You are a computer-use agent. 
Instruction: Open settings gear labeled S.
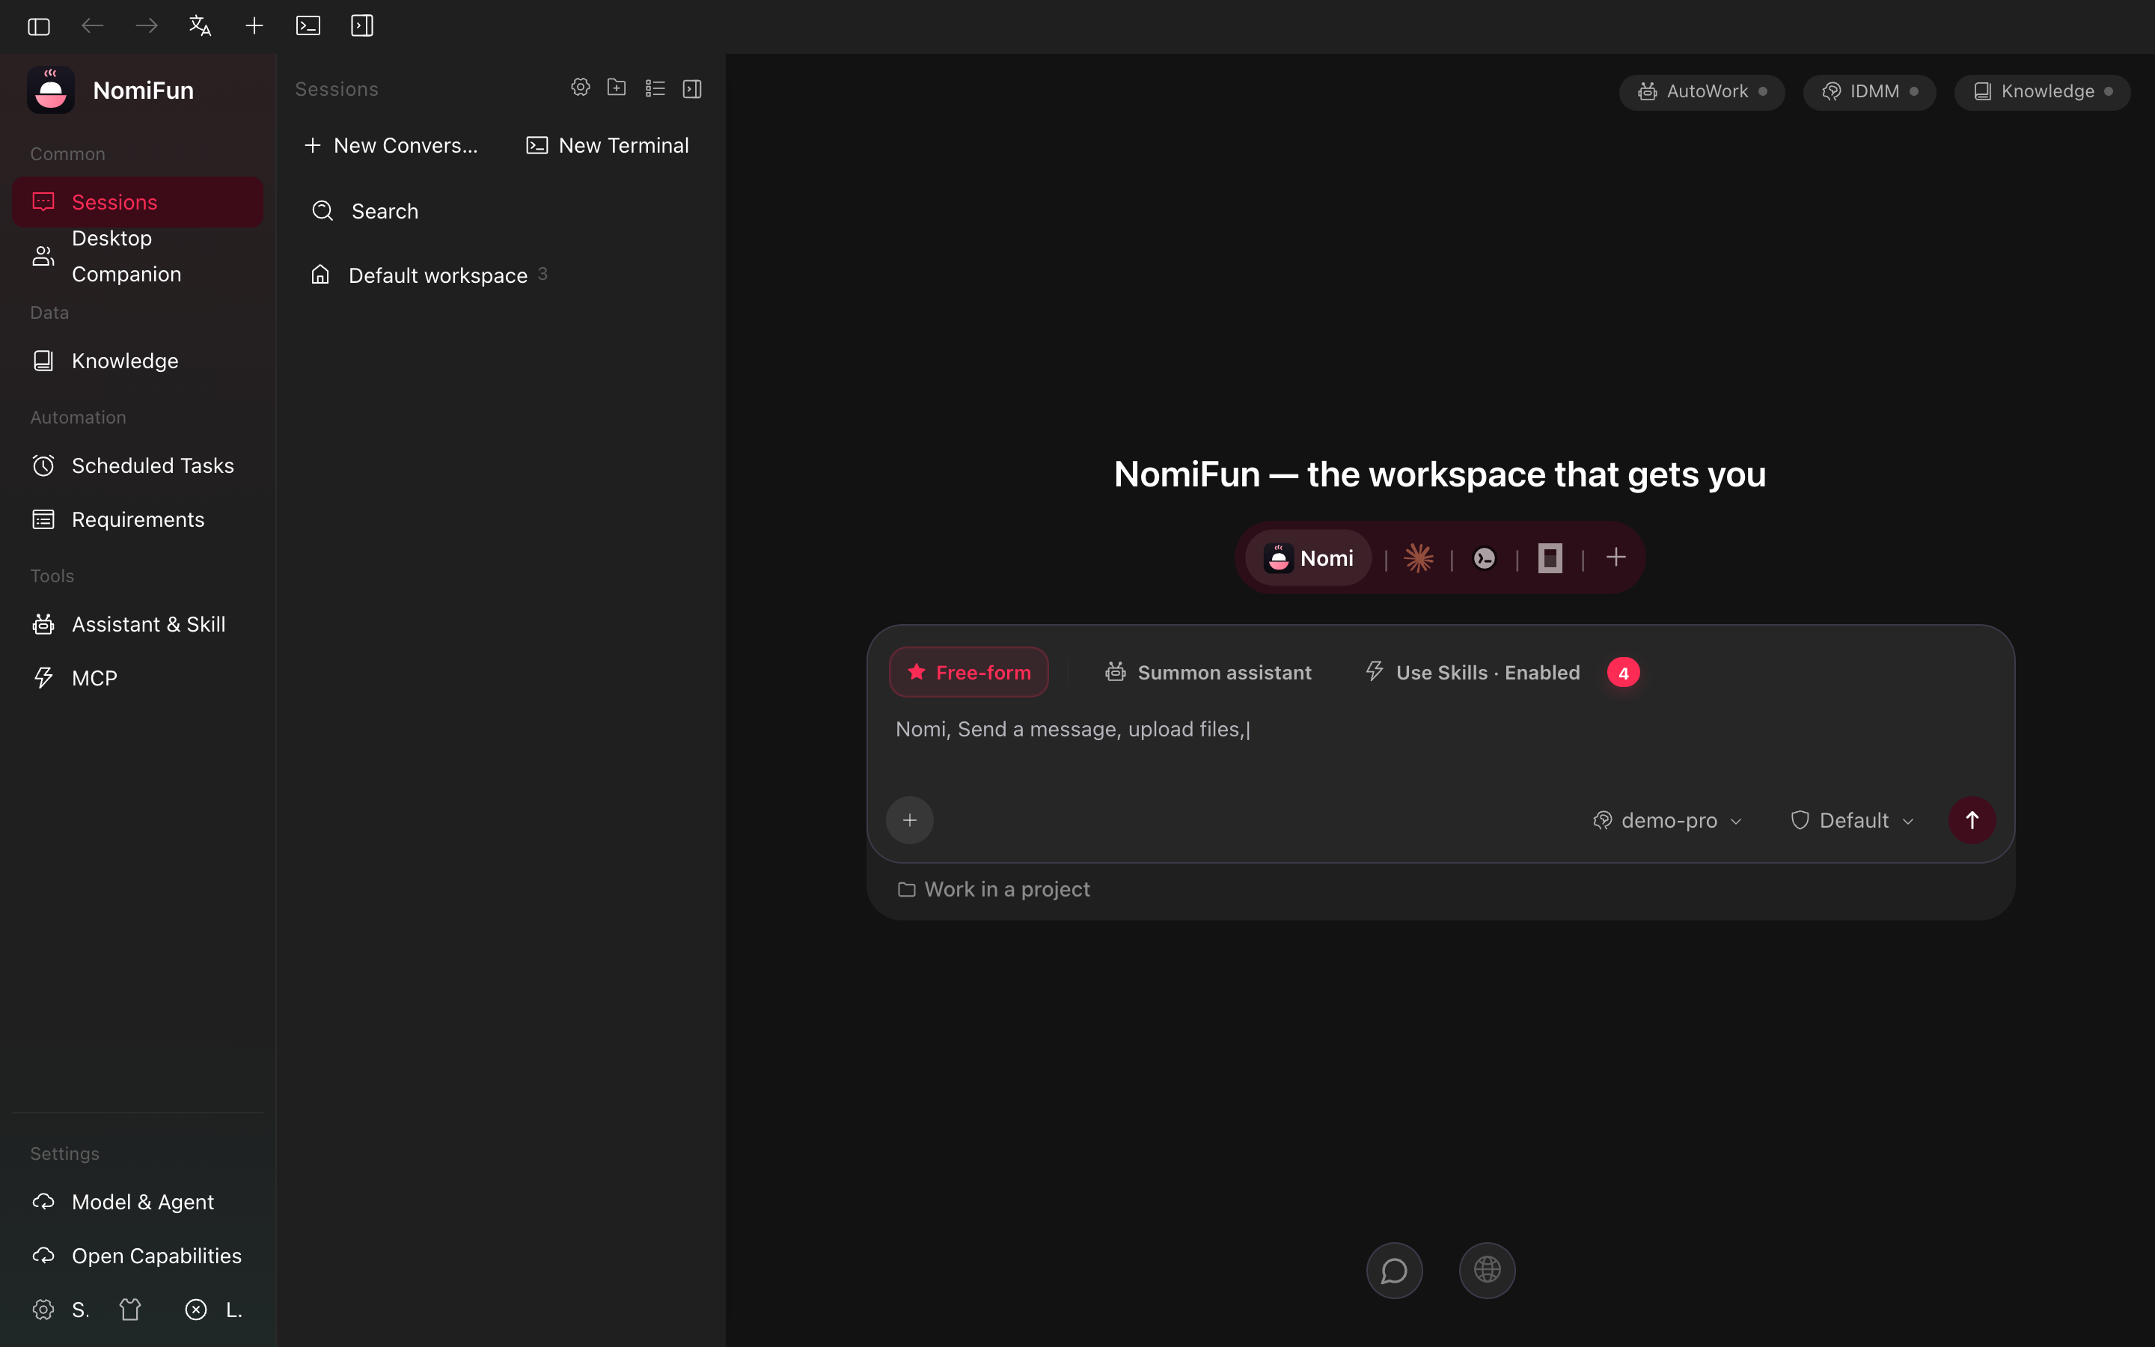[61, 1310]
